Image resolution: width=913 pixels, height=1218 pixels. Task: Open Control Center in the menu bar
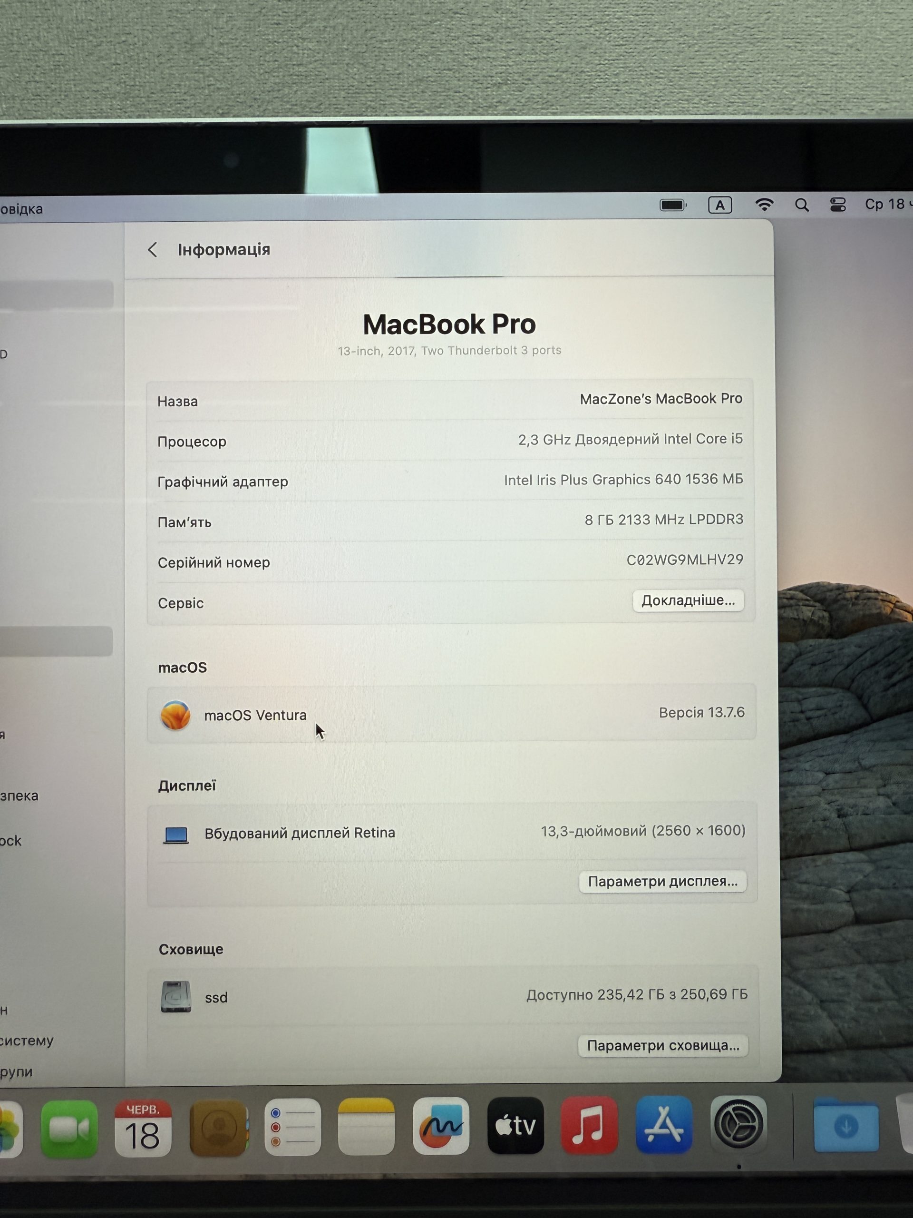(837, 205)
